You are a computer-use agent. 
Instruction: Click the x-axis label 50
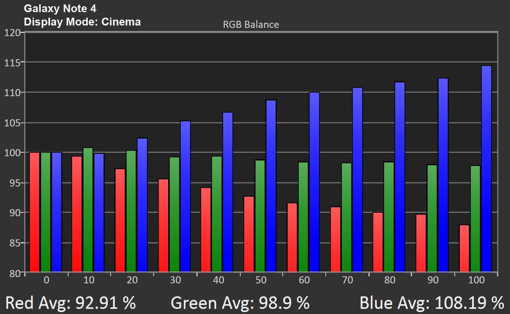coord(261,280)
